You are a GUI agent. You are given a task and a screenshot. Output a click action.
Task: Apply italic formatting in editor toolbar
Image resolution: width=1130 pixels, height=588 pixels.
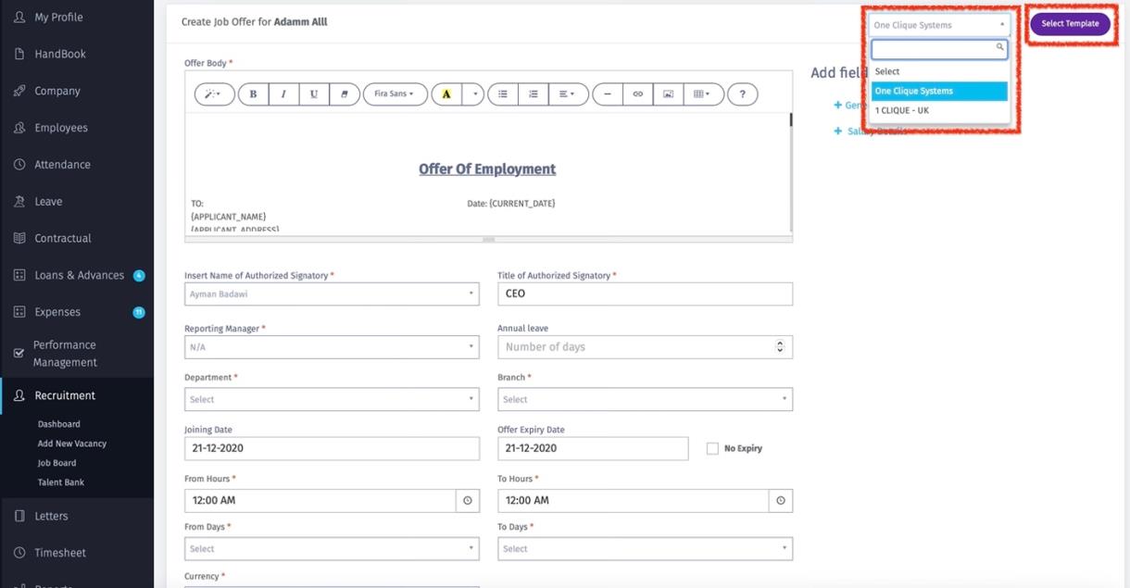[283, 94]
